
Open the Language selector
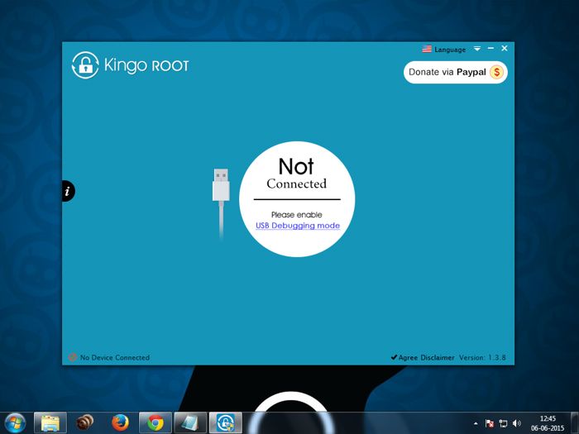coord(450,50)
